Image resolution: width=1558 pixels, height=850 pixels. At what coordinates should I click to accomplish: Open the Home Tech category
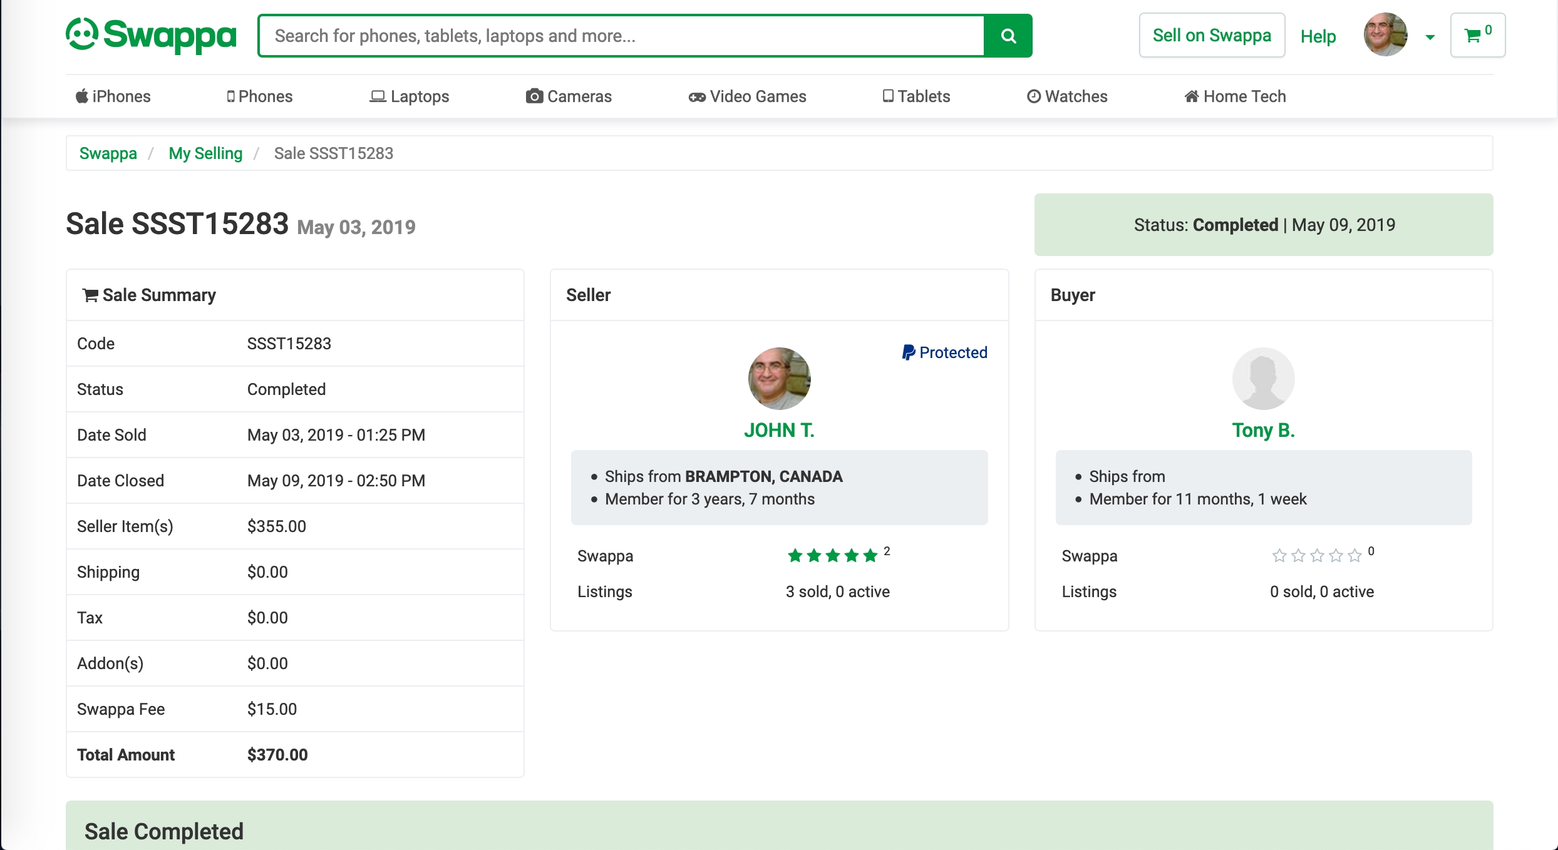click(x=1235, y=96)
